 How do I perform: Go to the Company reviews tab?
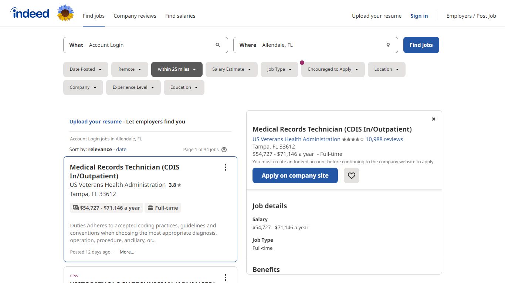tap(135, 16)
